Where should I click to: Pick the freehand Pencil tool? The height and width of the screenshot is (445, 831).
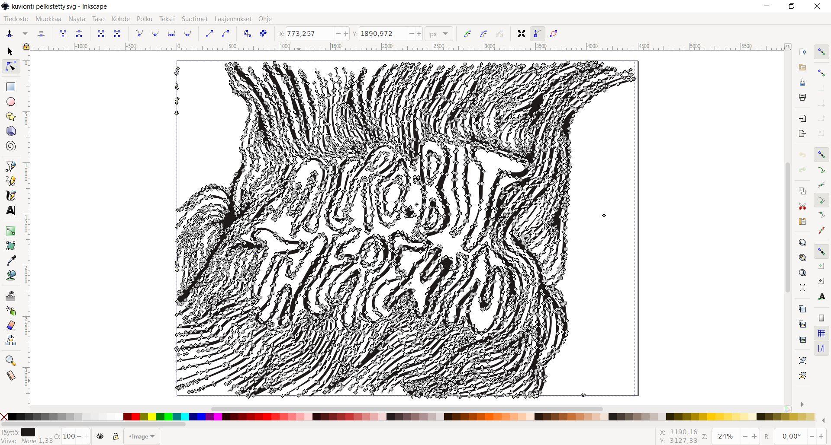(10, 181)
